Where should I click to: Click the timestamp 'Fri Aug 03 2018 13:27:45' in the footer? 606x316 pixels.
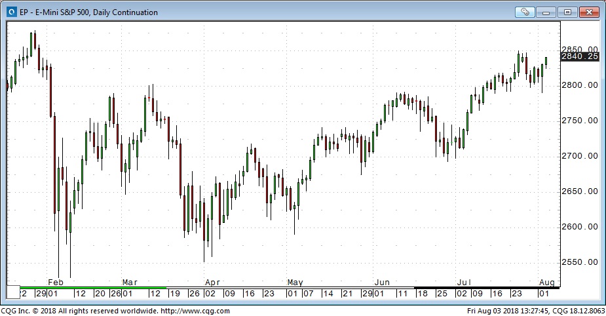(x=508, y=311)
